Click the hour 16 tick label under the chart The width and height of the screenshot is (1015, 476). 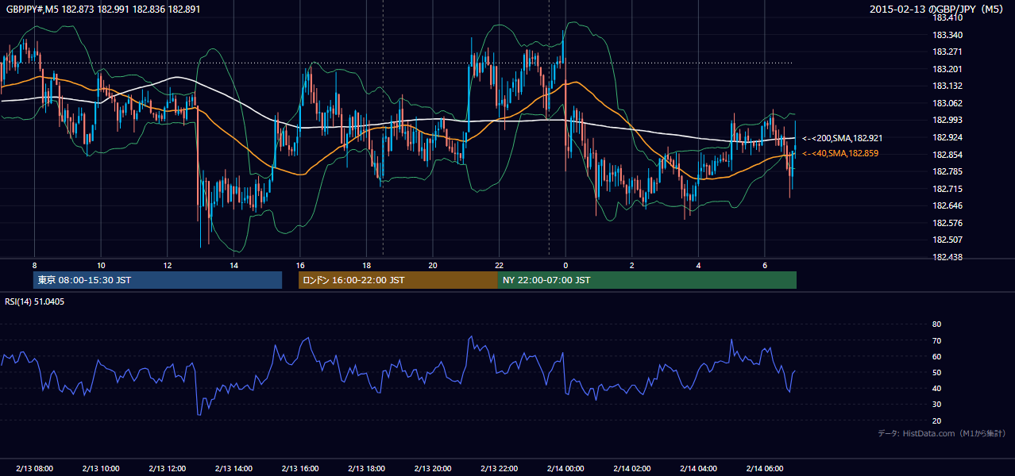(x=300, y=265)
